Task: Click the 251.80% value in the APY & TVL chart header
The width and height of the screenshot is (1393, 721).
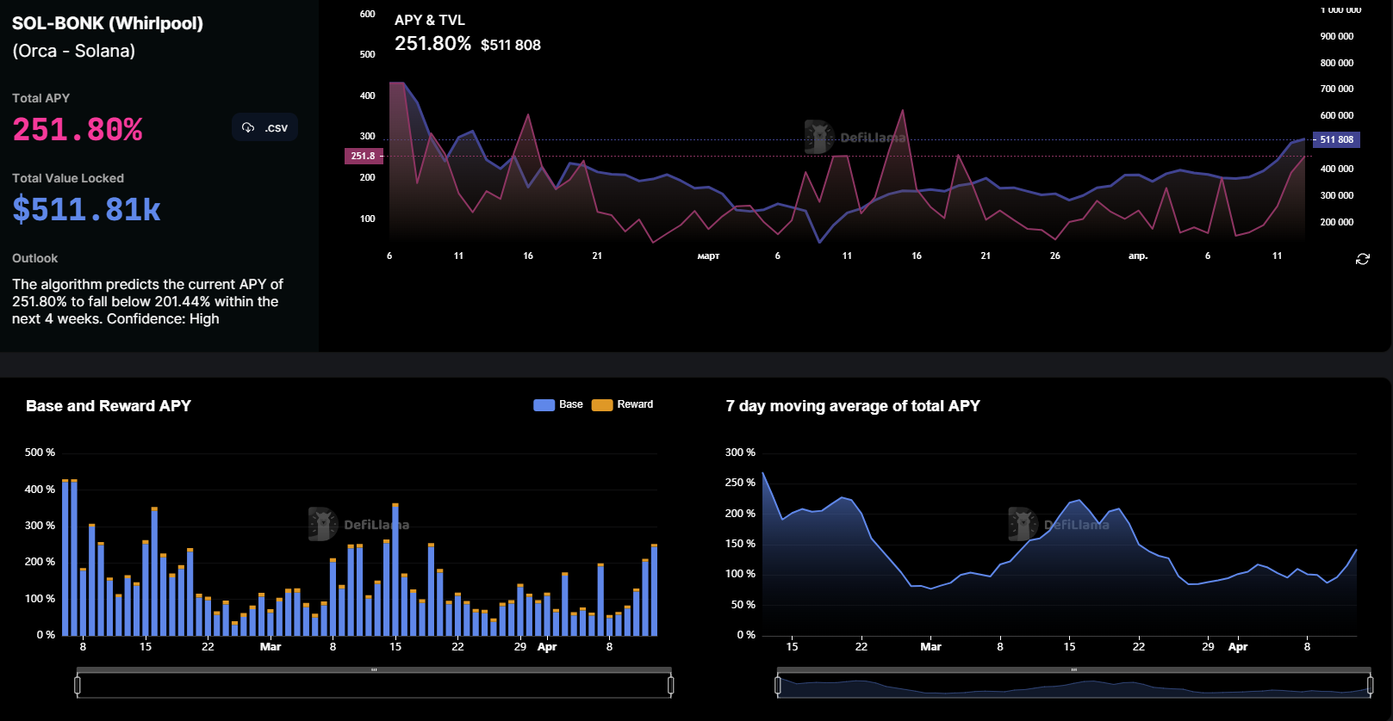Action: pos(432,43)
